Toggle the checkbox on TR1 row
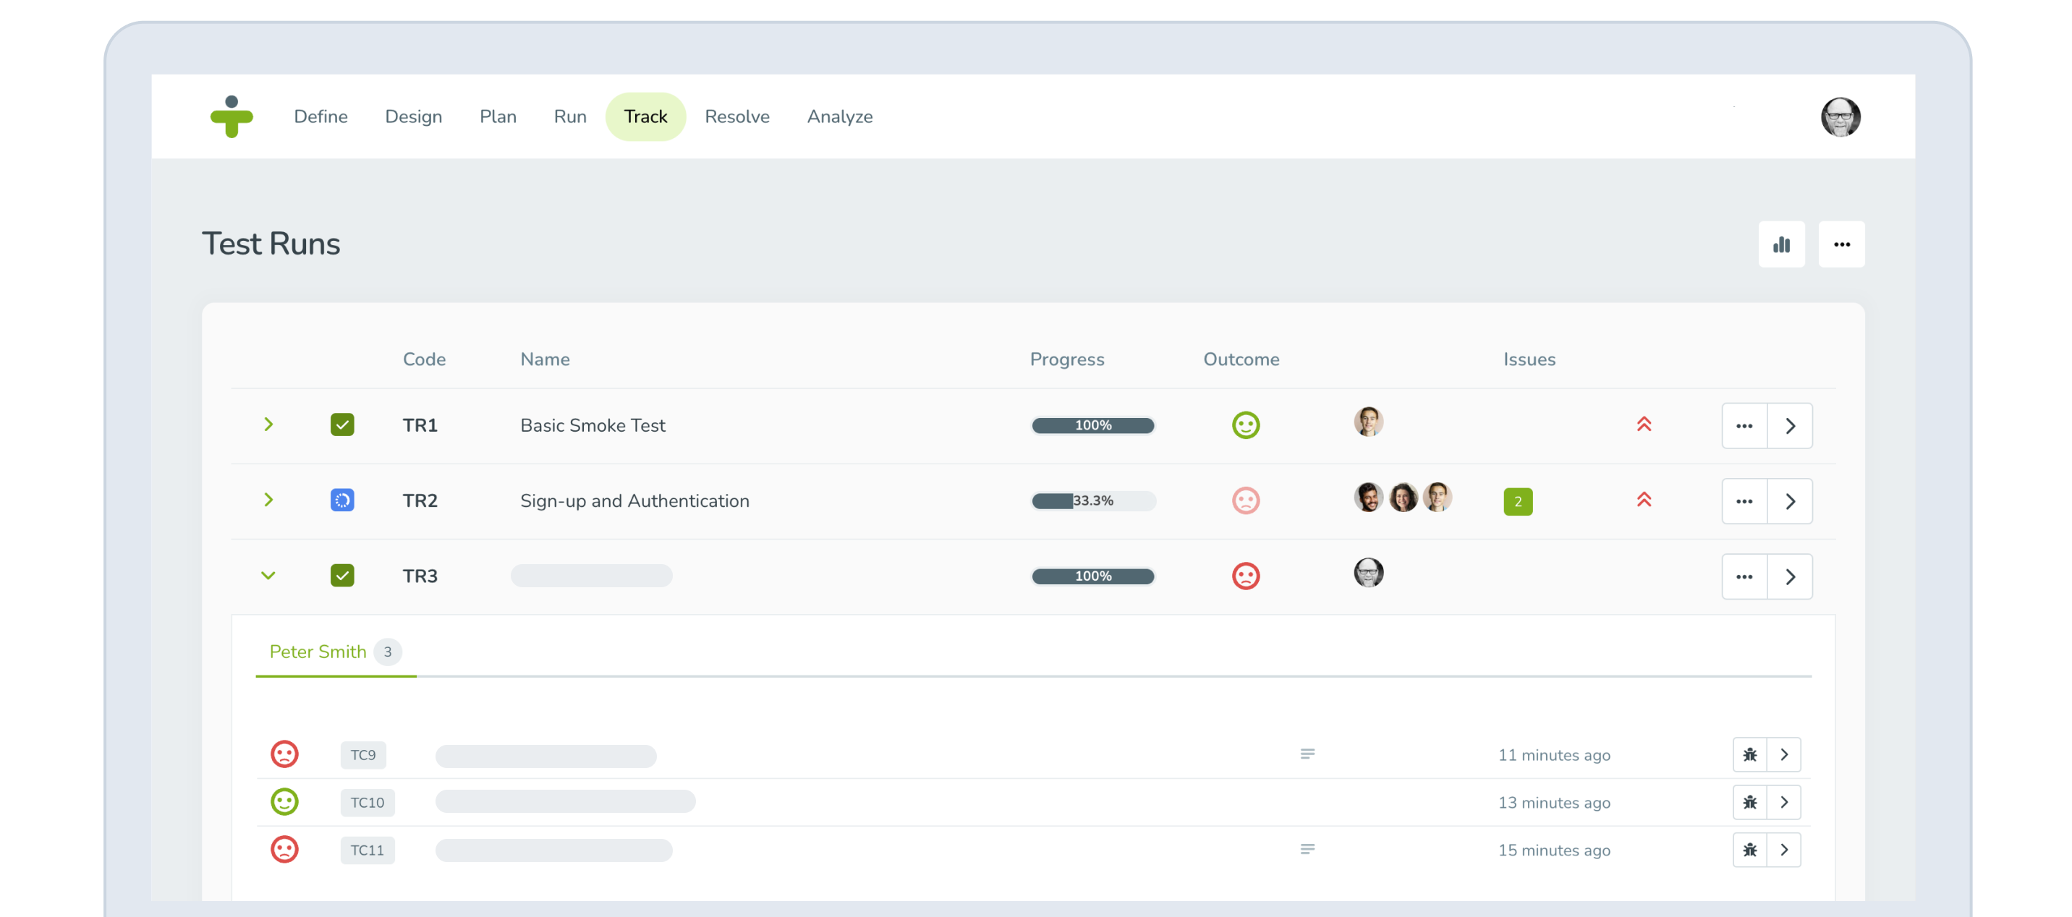Image resolution: width=2072 pixels, height=917 pixels. (342, 424)
